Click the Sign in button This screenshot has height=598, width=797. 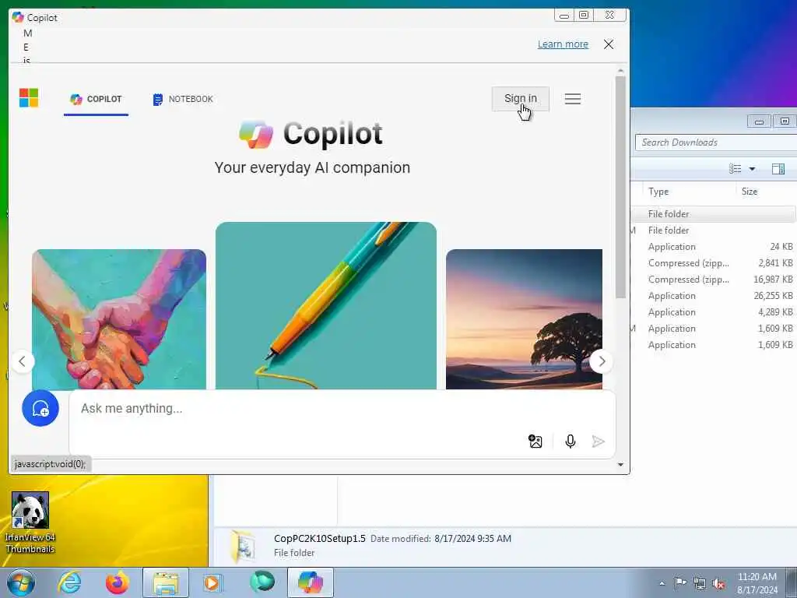click(520, 99)
